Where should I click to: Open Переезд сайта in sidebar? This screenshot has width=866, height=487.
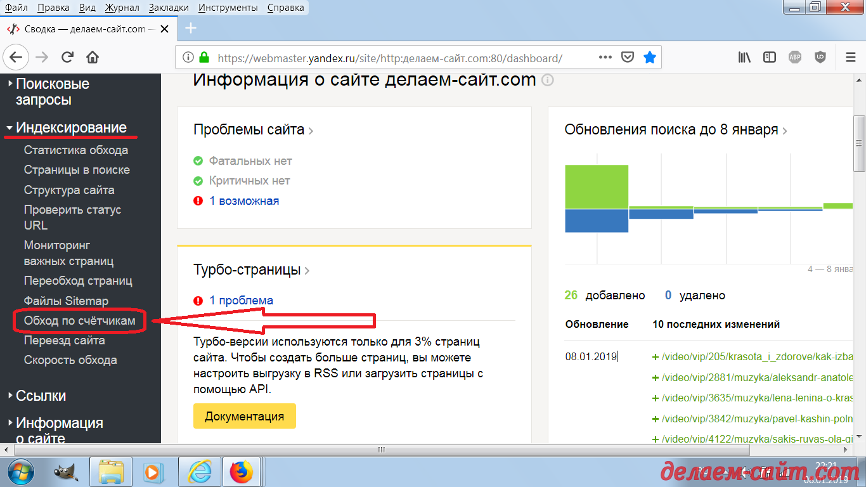(x=65, y=341)
